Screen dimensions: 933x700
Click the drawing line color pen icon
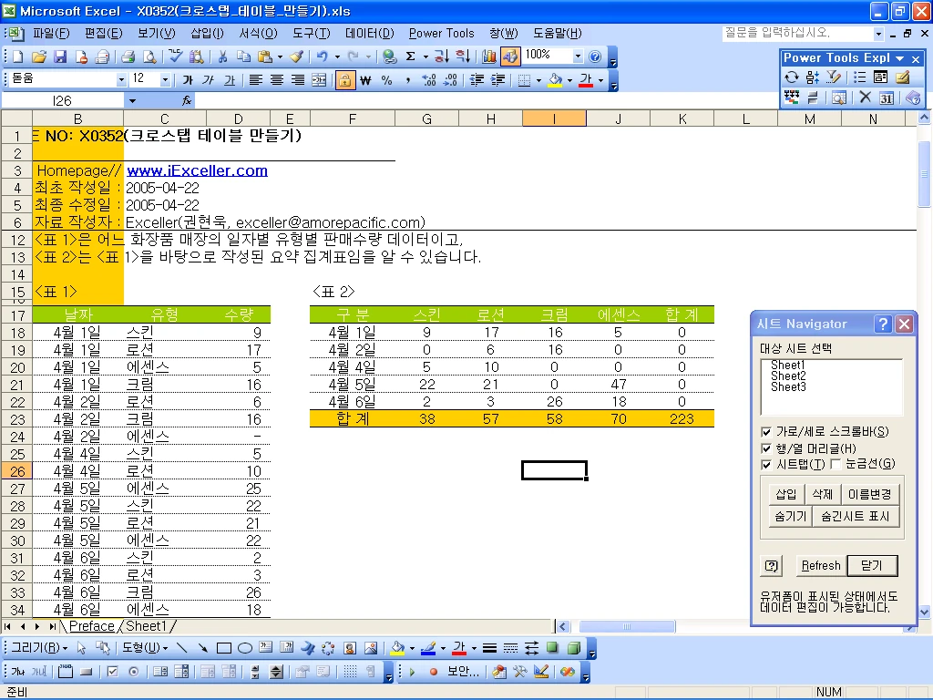(428, 648)
